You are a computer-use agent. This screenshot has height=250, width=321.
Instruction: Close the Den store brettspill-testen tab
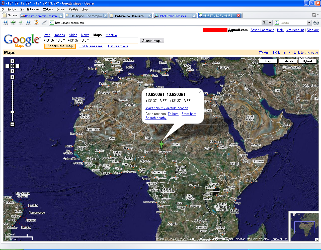point(61,16)
